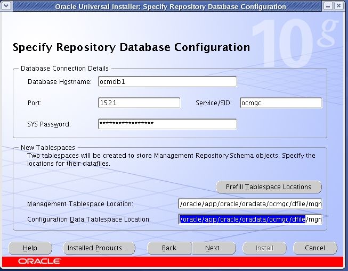Close the Oracle Universal Installer window
The height and width of the screenshot is (271, 348).
(339, 6)
